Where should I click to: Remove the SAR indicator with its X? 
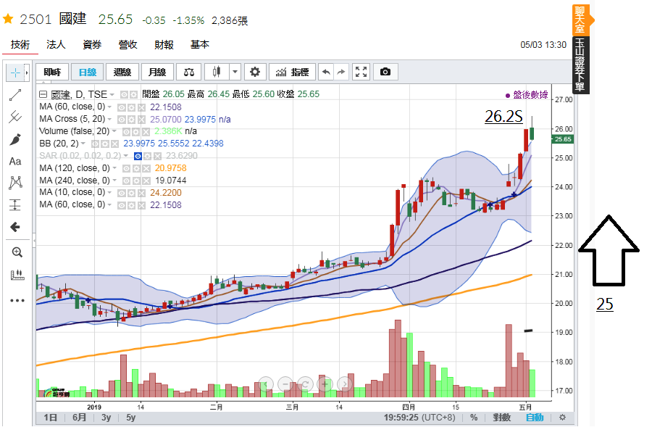tap(157, 156)
